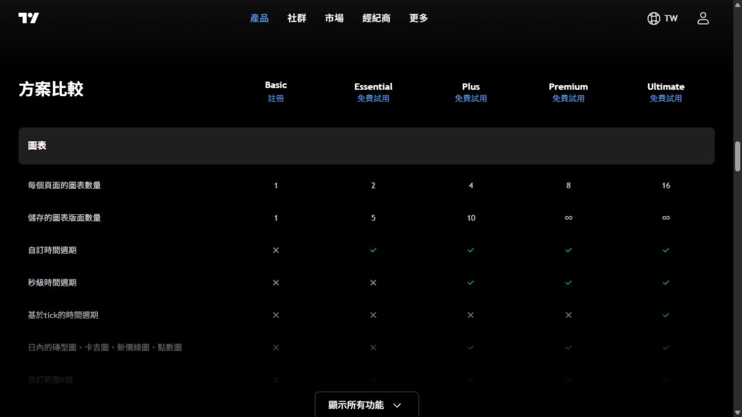The image size is (742, 417).
Task: Click the Ultimate plan name
Action: click(x=666, y=87)
